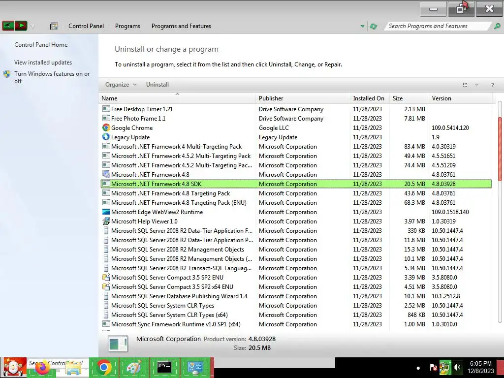Open View installed updates link
The width and height of the screenshot is (504, 378).
(x=43, y=63)
